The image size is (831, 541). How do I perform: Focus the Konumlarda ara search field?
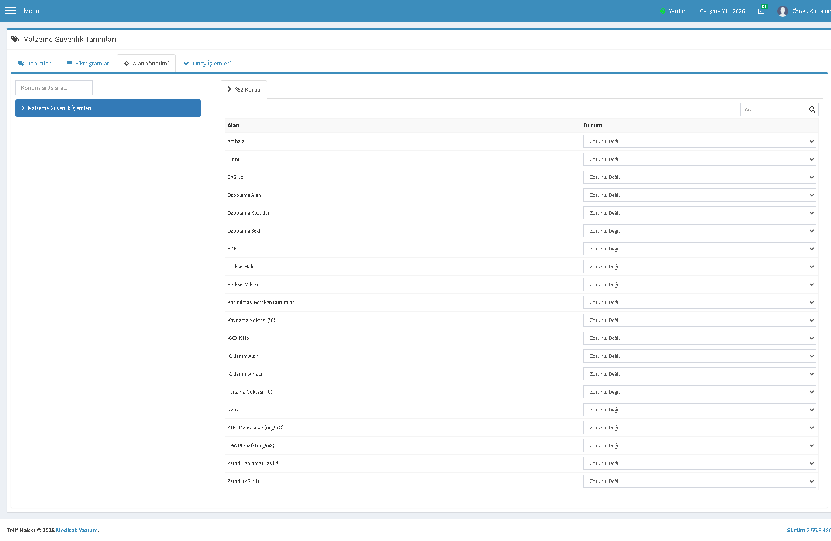54,88
